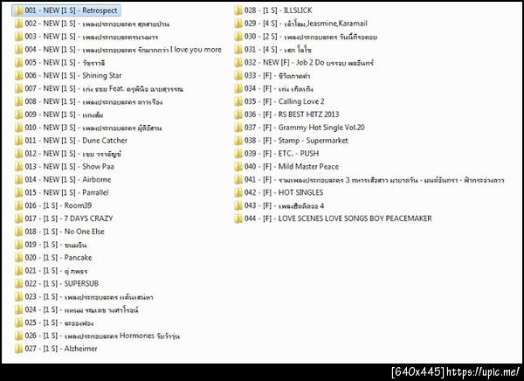Click folder icon for 036 RS BEST HITZ 2013
The width and height of the screenshot is (524, 381).
(x=238, y=114)
